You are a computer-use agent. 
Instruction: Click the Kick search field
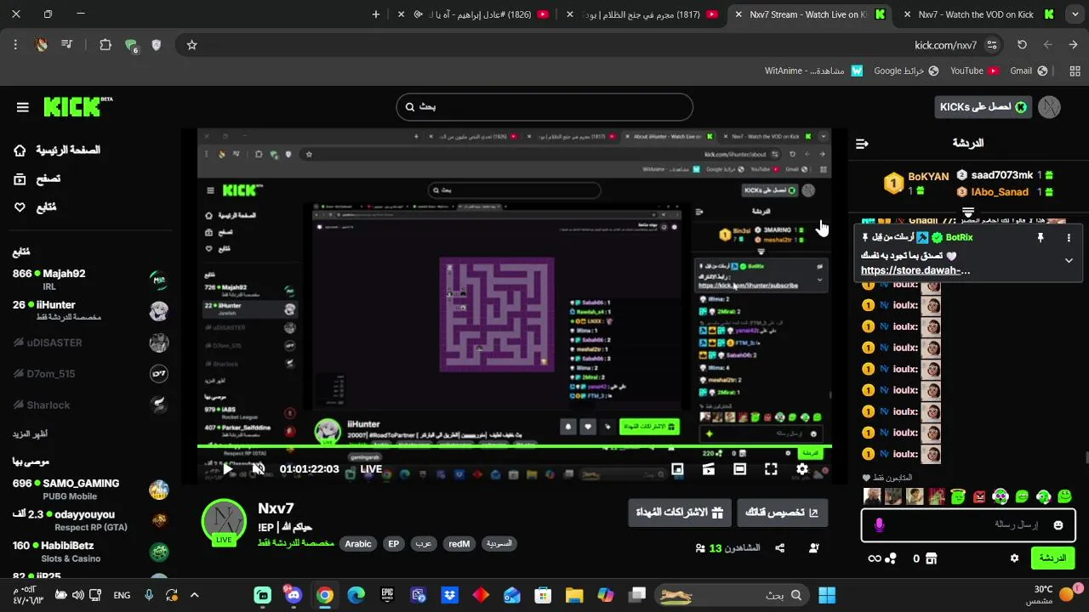pos(544,107)
